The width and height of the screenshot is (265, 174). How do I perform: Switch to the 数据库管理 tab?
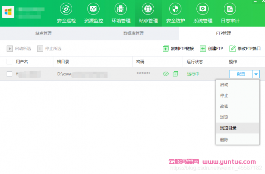pos(133,33)
